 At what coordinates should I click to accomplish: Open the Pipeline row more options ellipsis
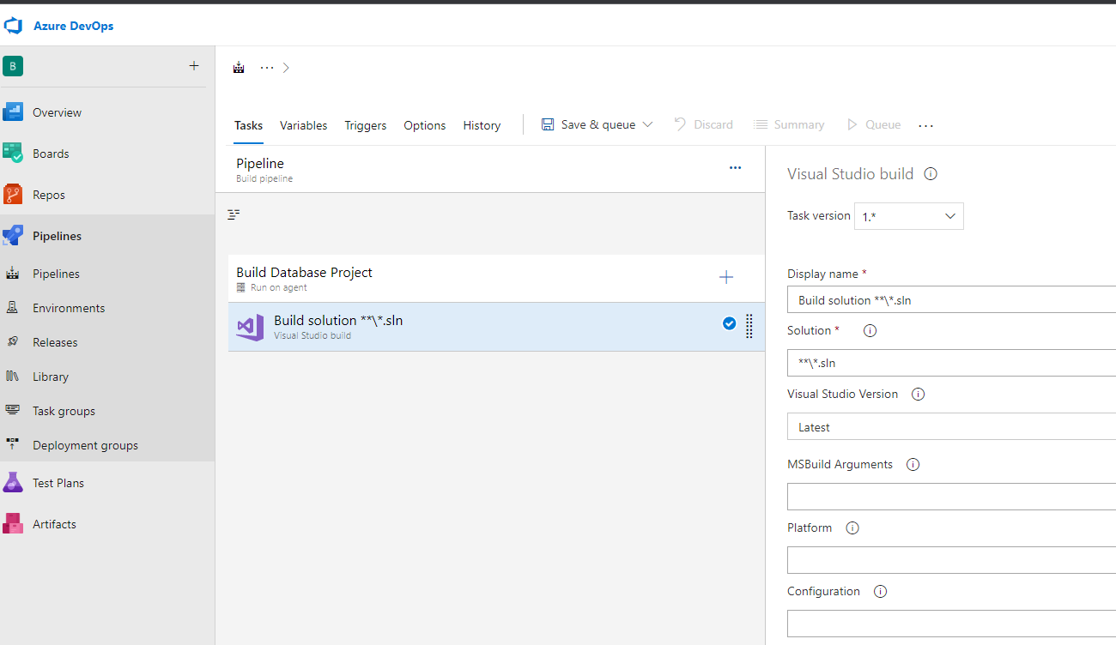pos(735,168)
